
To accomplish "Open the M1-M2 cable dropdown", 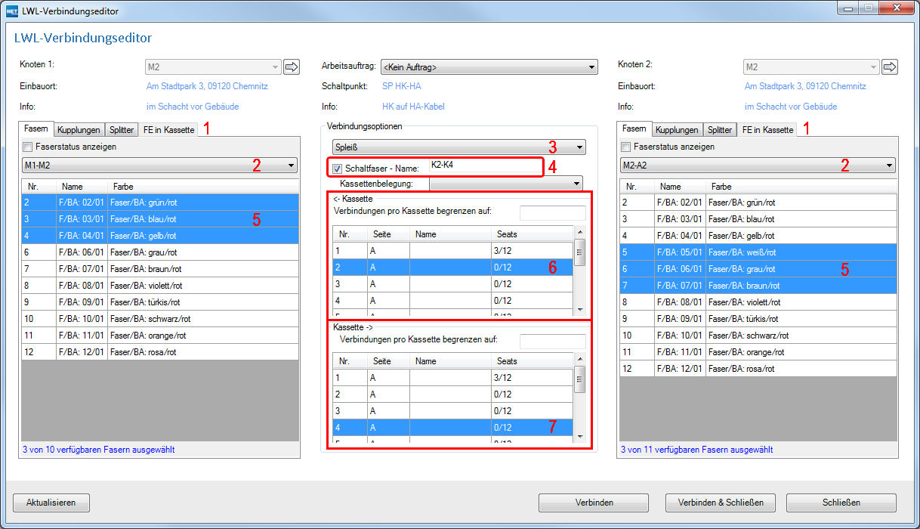I will click(x=160, y=166).
